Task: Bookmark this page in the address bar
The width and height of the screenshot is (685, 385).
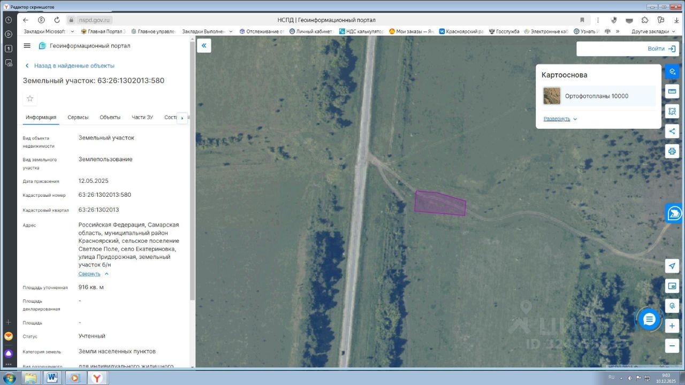Action: [582, 20]
